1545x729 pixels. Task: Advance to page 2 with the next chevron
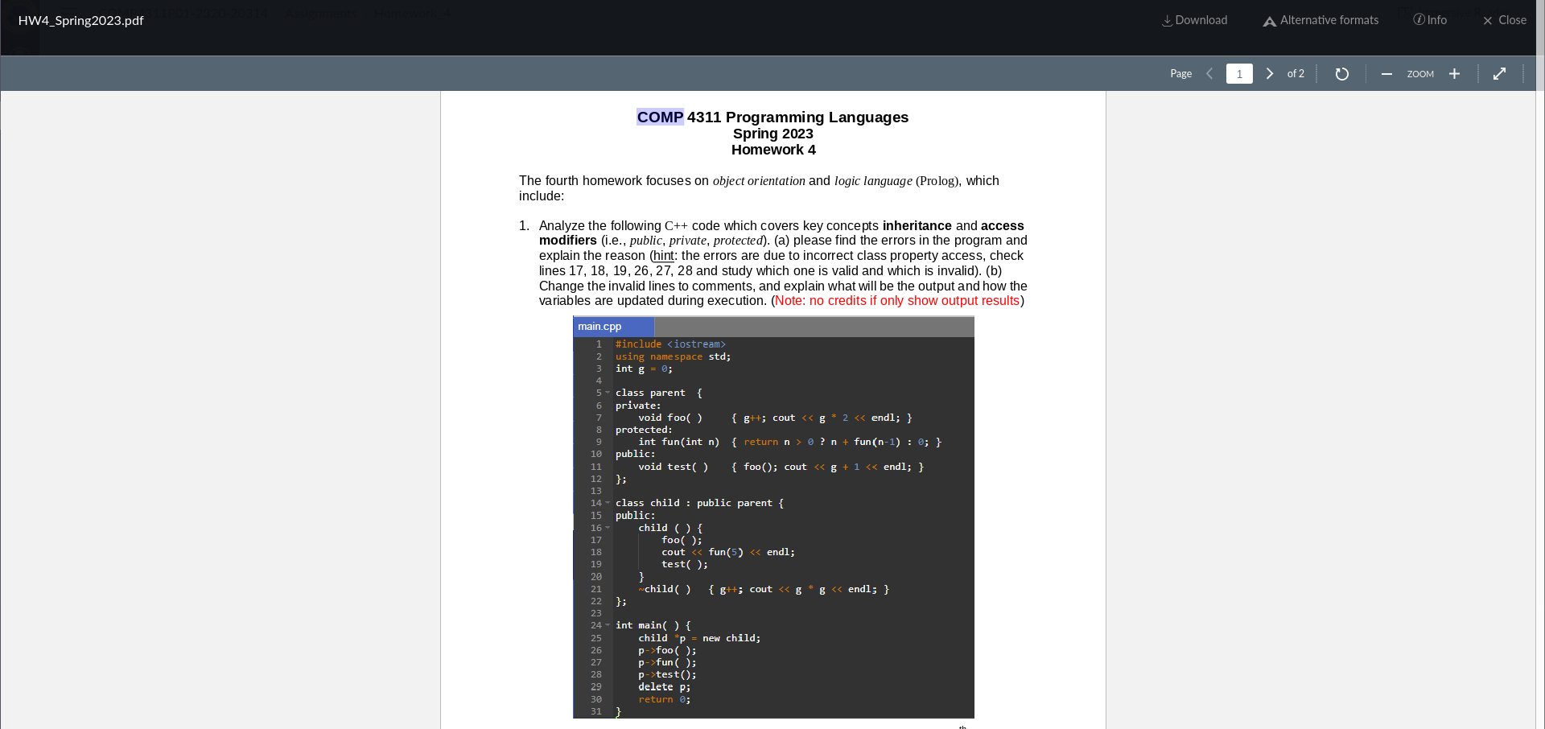[x=1269, y=73]
